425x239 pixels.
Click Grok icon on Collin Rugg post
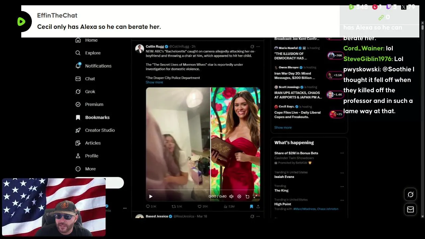(x=252, y=46)
